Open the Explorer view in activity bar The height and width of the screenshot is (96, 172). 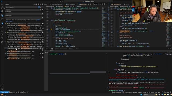(2, 7)
